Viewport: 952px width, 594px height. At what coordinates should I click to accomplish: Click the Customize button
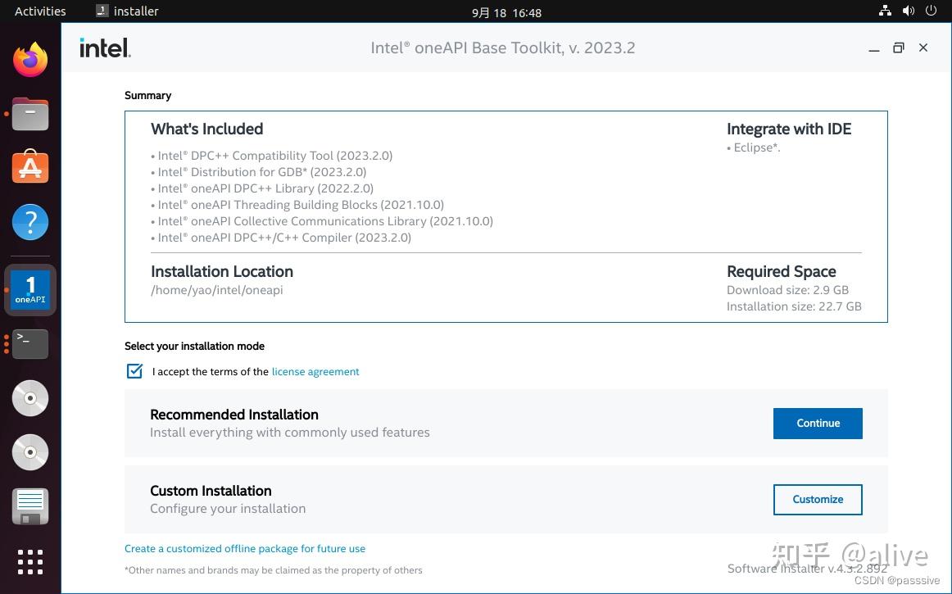(817, 499)
